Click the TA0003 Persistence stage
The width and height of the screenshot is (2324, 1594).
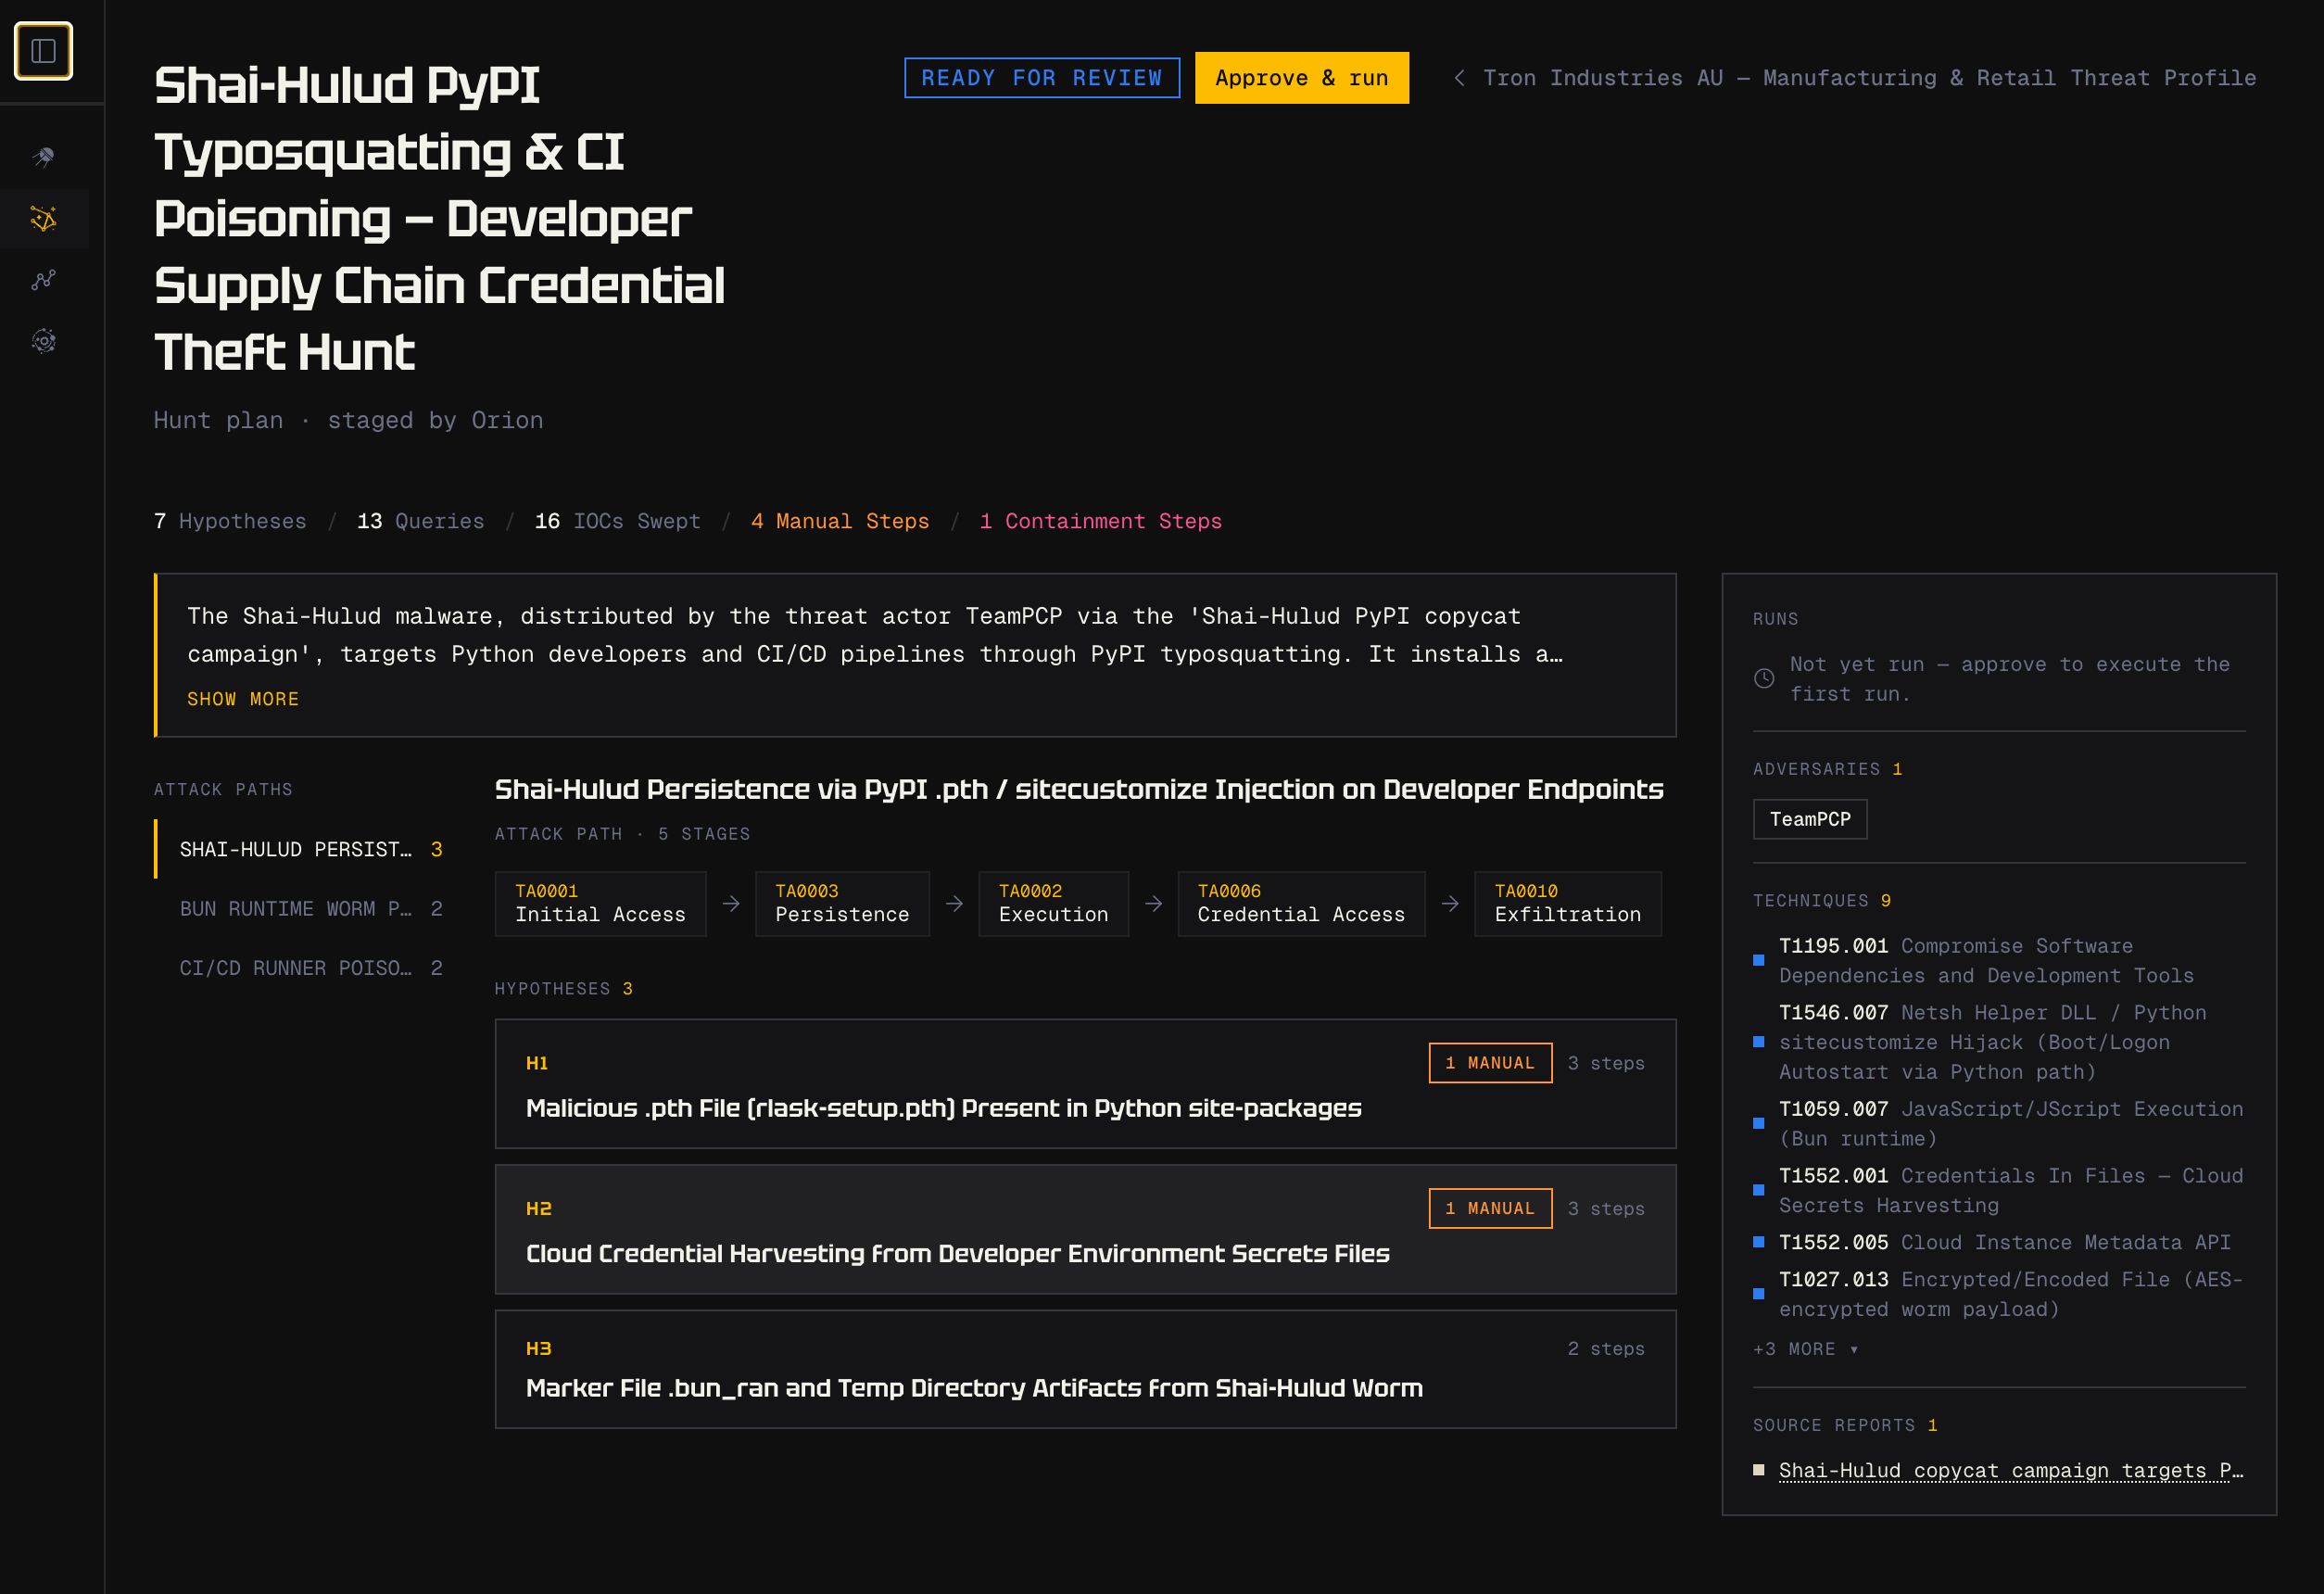click(x=842, y=903)
